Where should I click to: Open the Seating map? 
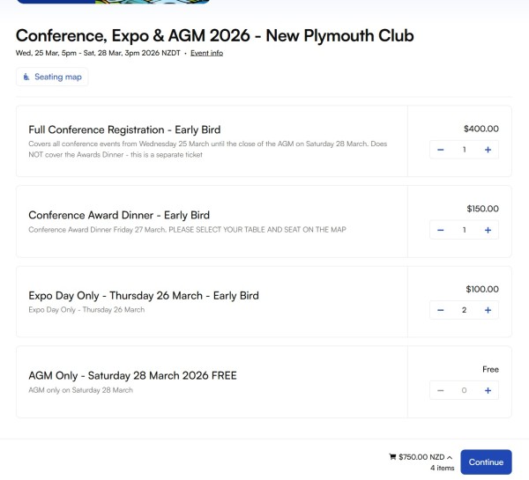tap(52, 78)
